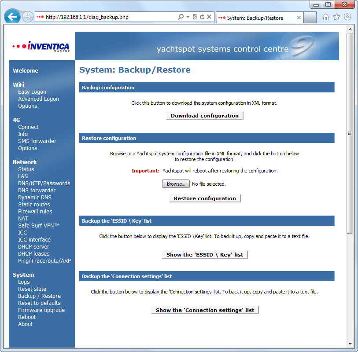Open the Tools gear icon
The image size is (358, 352).
(x=347, y=17)
